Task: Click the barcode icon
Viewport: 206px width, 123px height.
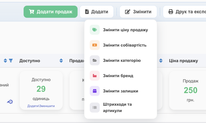Action: (95, 108)
